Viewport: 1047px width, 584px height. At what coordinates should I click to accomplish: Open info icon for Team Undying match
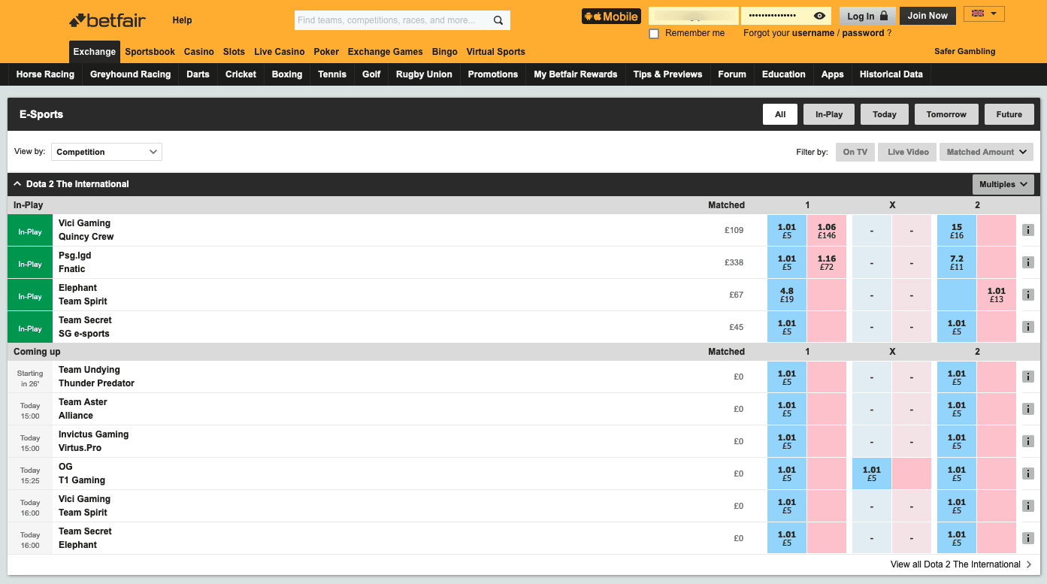pyautogui.click(x=1028, y=377)
